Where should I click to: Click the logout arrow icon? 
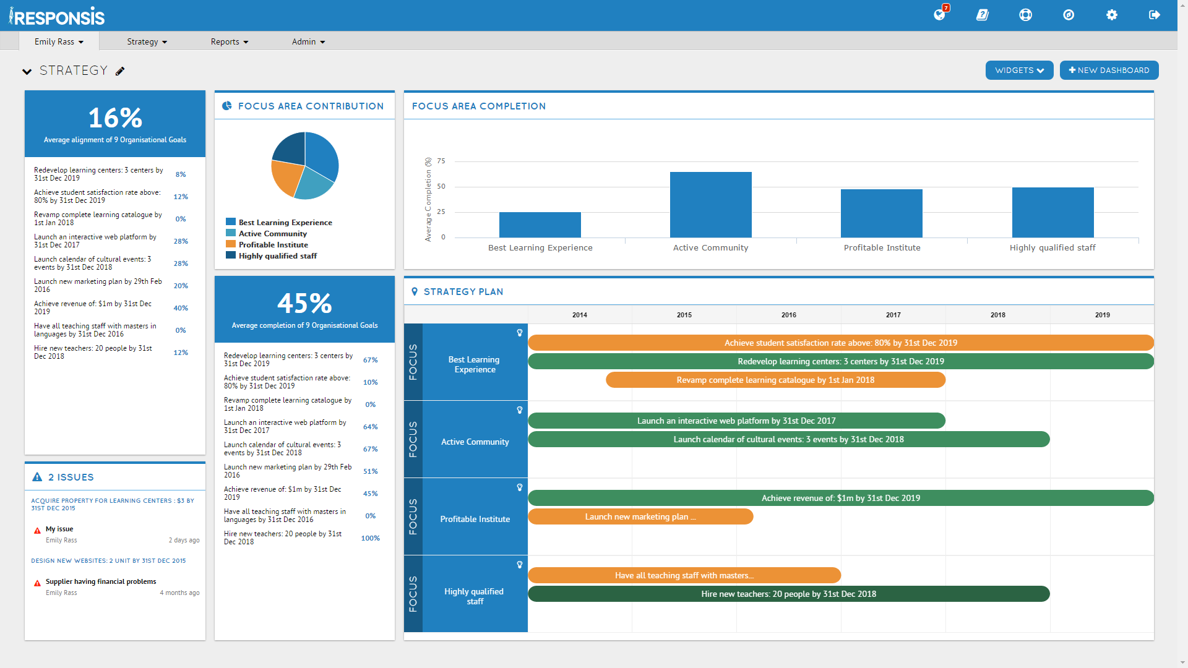[x=1155, y=15]
